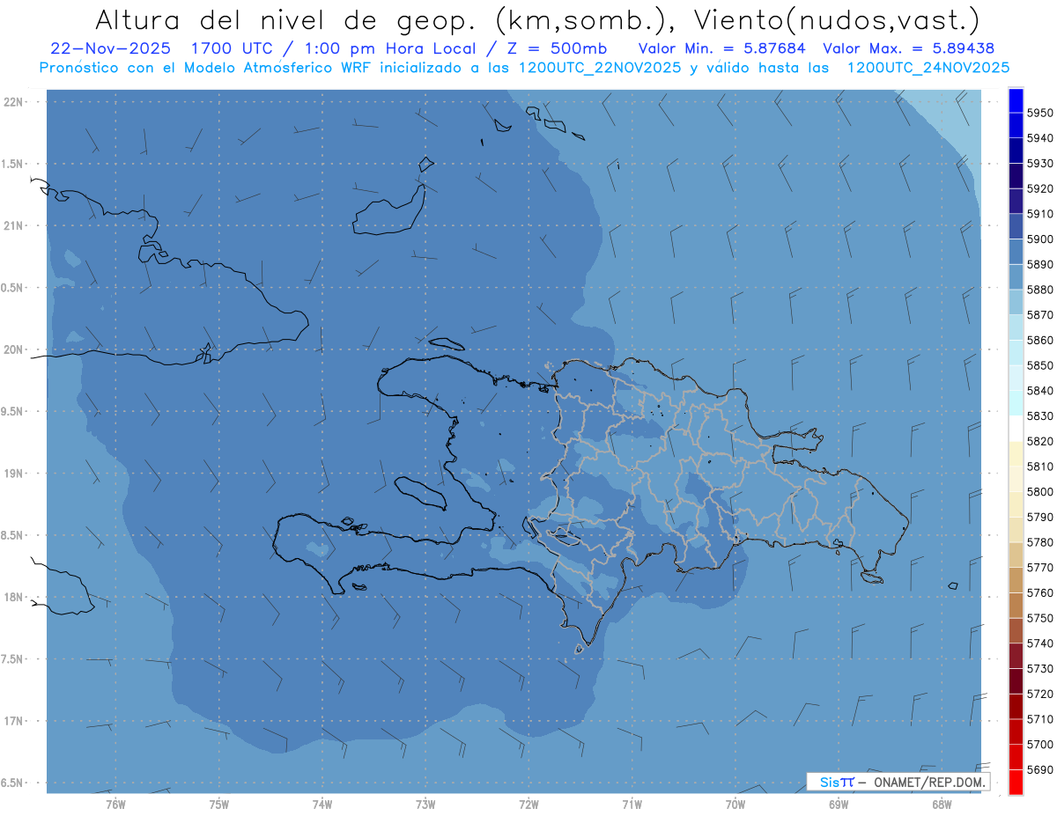
Task: Click the '74W' longitude label
Action: click(322, 804)
